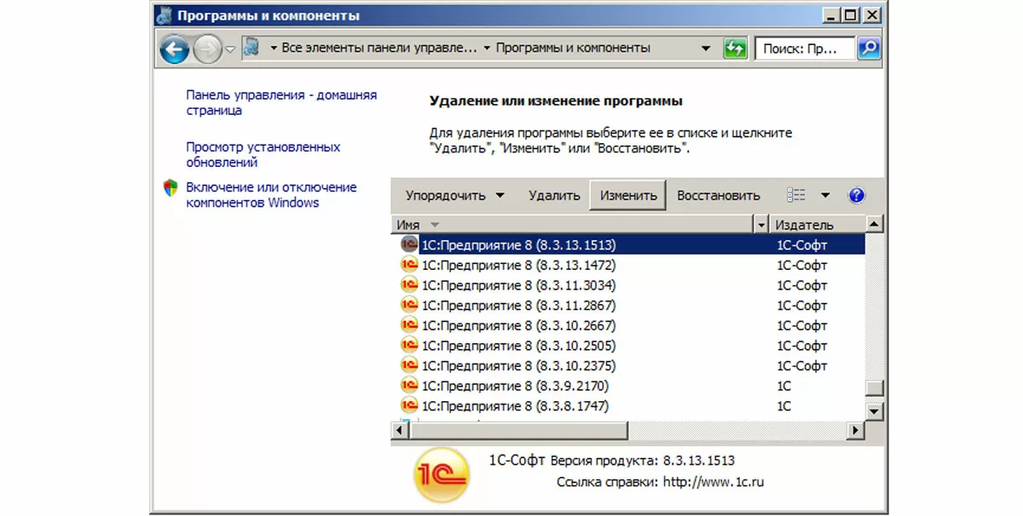Click the window title bar icon
Image resolution: width=1023 pixels, height=516 pixels.
pos(165,15)
